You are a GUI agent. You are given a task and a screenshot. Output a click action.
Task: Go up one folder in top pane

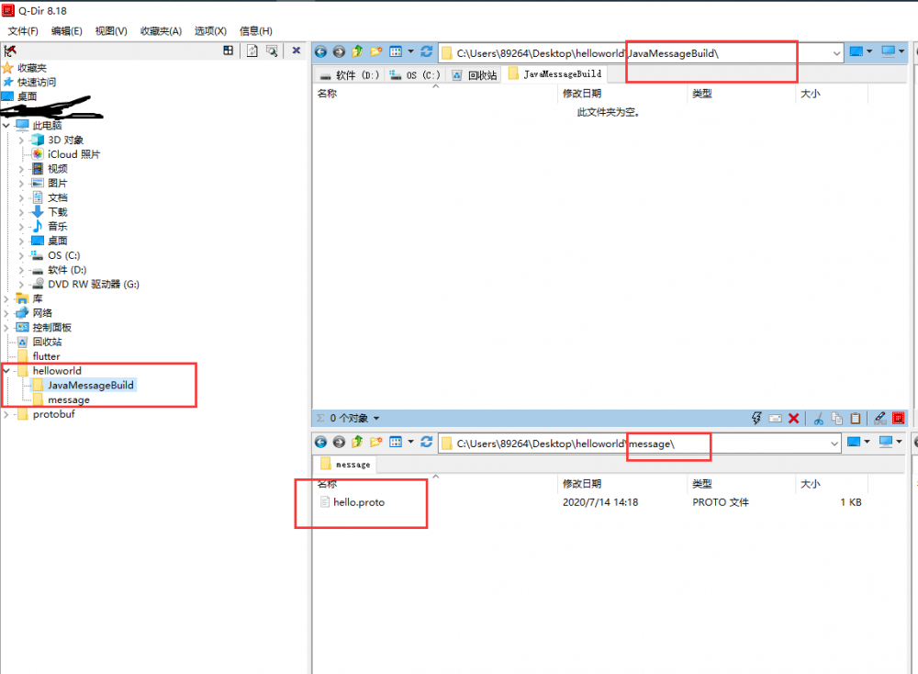point(357,52)
